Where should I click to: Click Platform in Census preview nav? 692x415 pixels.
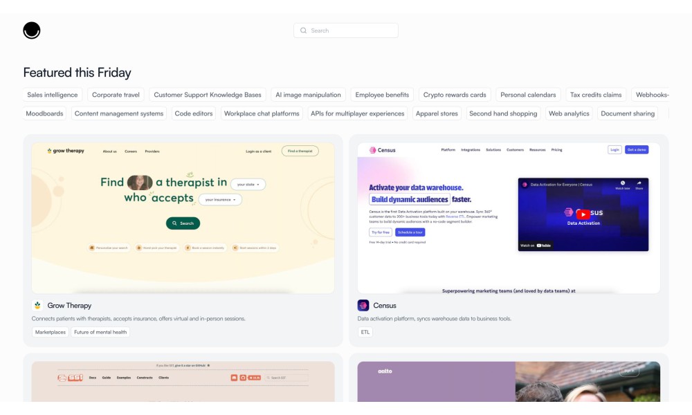click(x=448, y=150)
